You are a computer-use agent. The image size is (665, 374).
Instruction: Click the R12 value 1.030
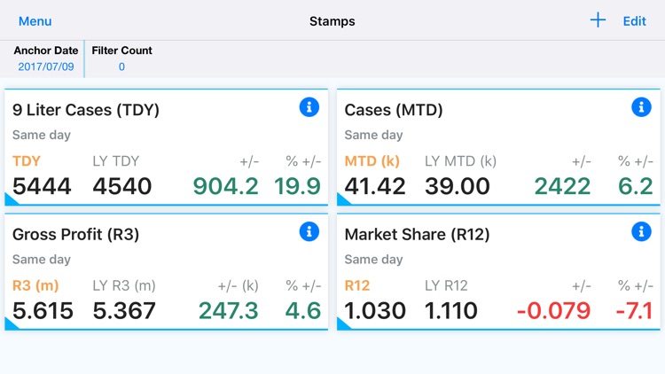tap(375, 311)
